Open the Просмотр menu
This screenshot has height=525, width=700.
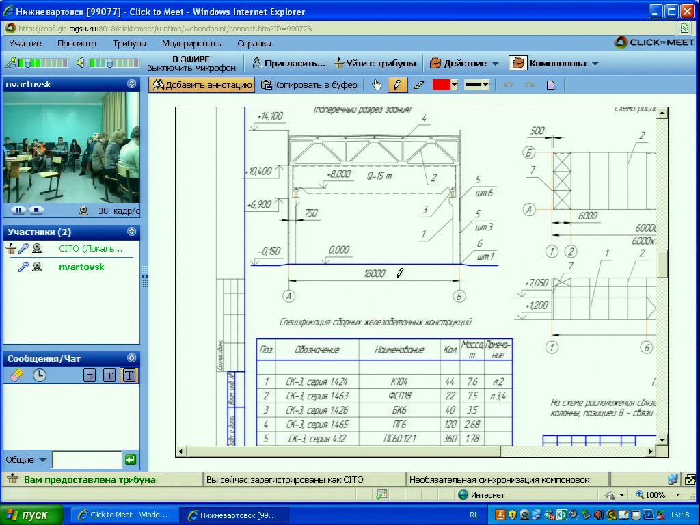pos(77,43)
